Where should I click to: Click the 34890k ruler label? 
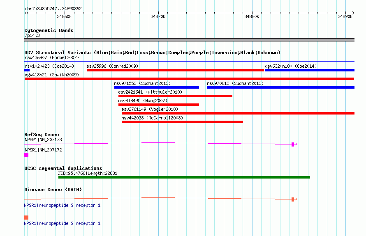pyautogui.click(x=345, y=16)
